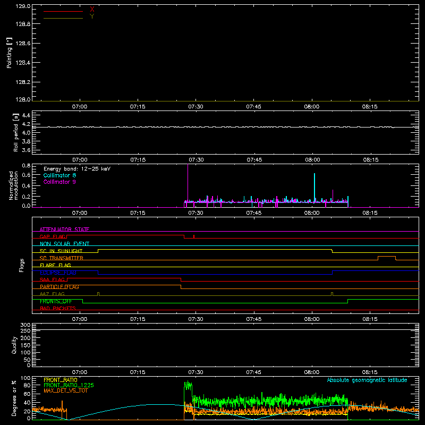425x425 pixels.
Task: Click the AAZ_FLAG pulse near 07:05
Action: tap(98, 294)
